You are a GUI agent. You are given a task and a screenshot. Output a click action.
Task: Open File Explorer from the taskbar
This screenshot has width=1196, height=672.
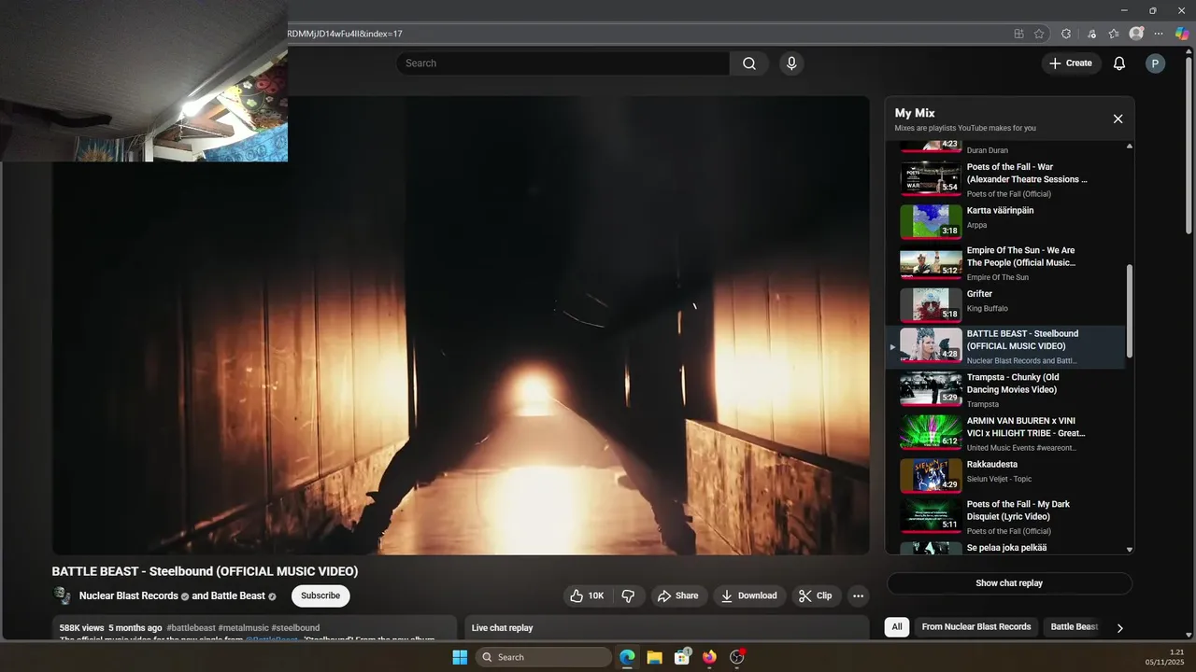click(654, 657)
